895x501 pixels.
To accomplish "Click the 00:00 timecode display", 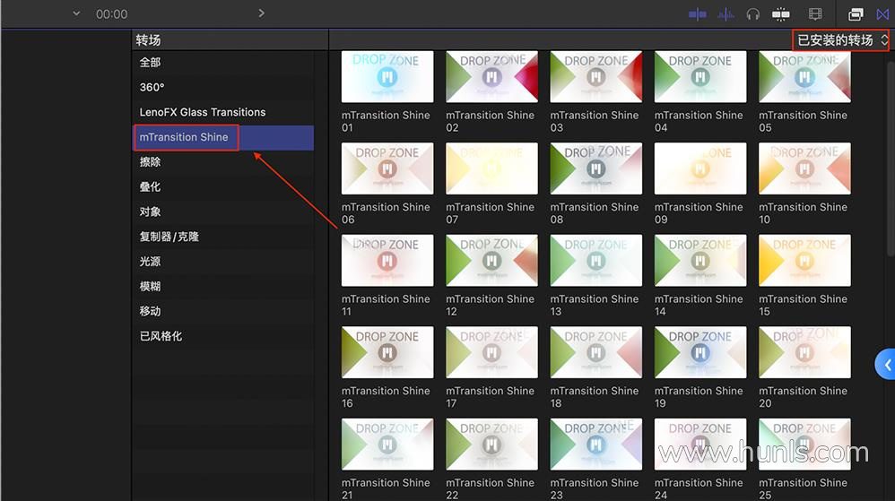I will (111, 14).
